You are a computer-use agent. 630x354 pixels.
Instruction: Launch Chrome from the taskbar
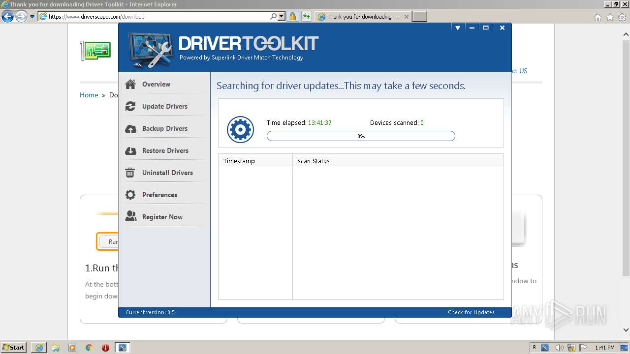pos(89,348)
